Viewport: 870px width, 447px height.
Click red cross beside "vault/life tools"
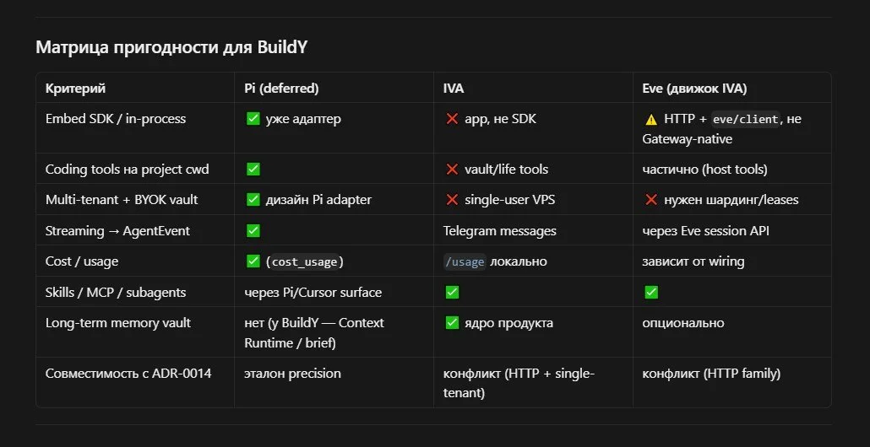[452, 169]
